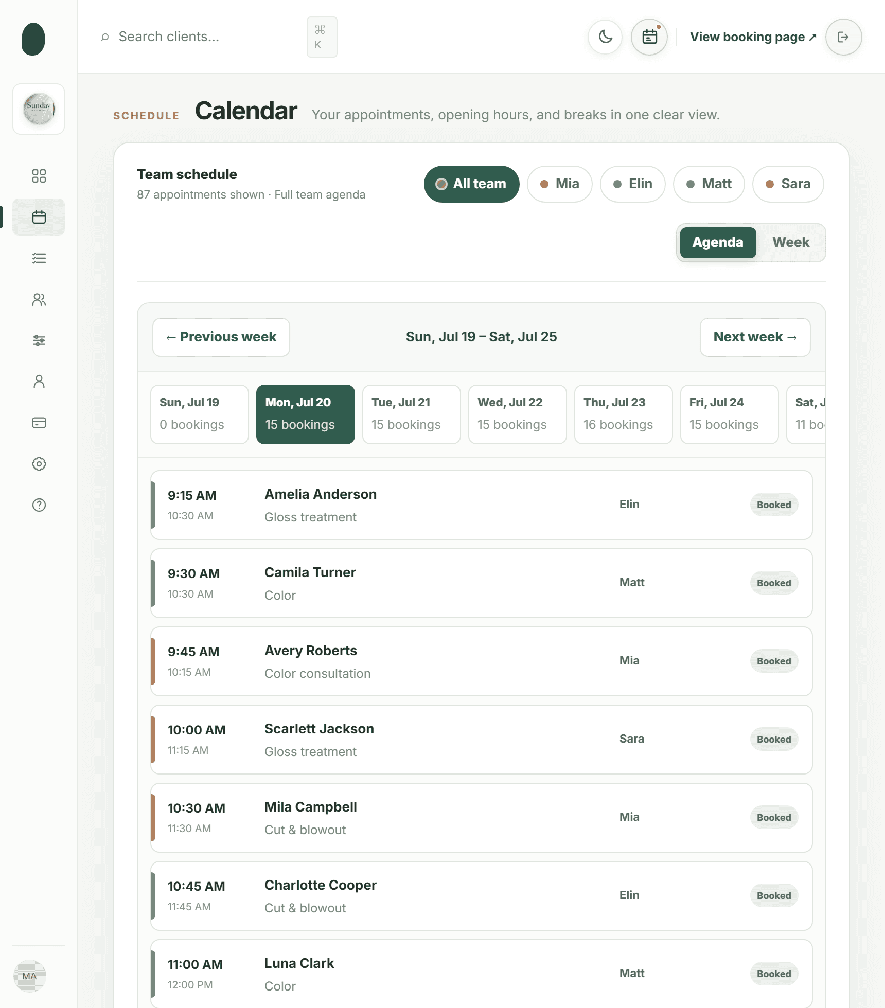Viewport: 885px width, 1008px height.
Task: Click the MA user avatar
Action: tap(29, 976)
